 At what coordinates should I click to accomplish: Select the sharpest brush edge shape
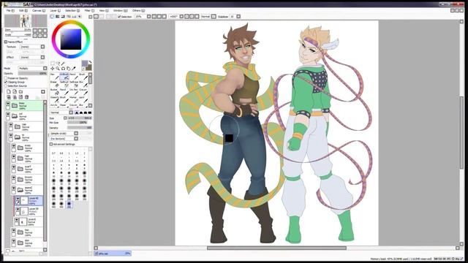(77, 113)
